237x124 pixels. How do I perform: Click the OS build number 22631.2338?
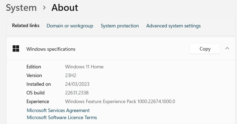[77, 93]
